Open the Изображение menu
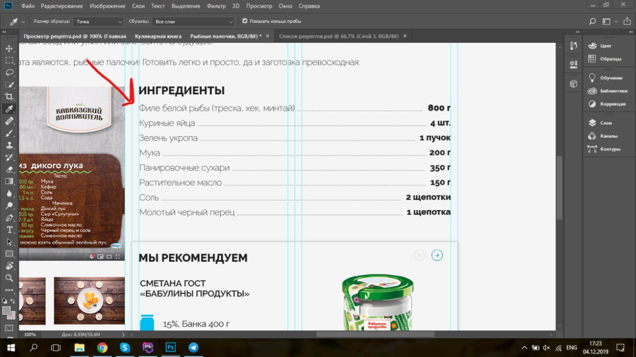Viewport: 636px width, 357px height. pyautogui.click(x=107, y=6)
